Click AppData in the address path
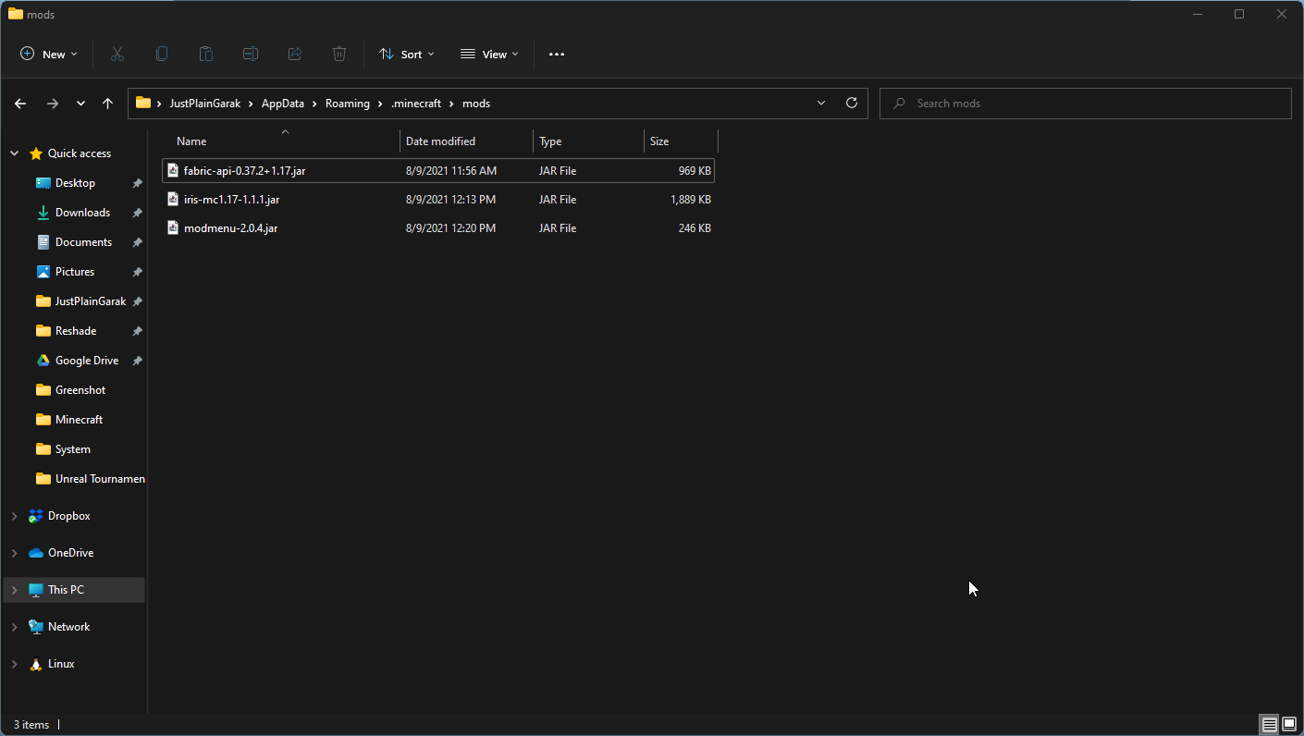The width and height of the screenshot is (1304, 736). pyautogui.click(x=283, y=104)
